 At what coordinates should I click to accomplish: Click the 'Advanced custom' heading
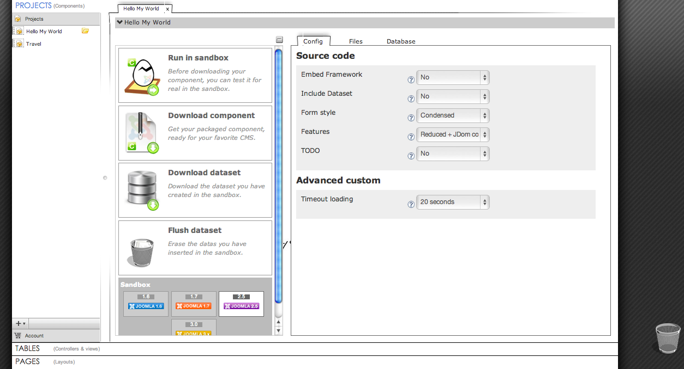tap(338, 180)
